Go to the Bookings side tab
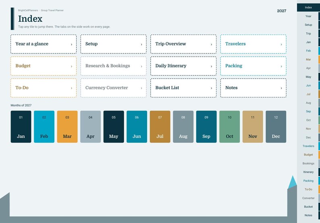The image size is (320, 223). tap(308, 164)
